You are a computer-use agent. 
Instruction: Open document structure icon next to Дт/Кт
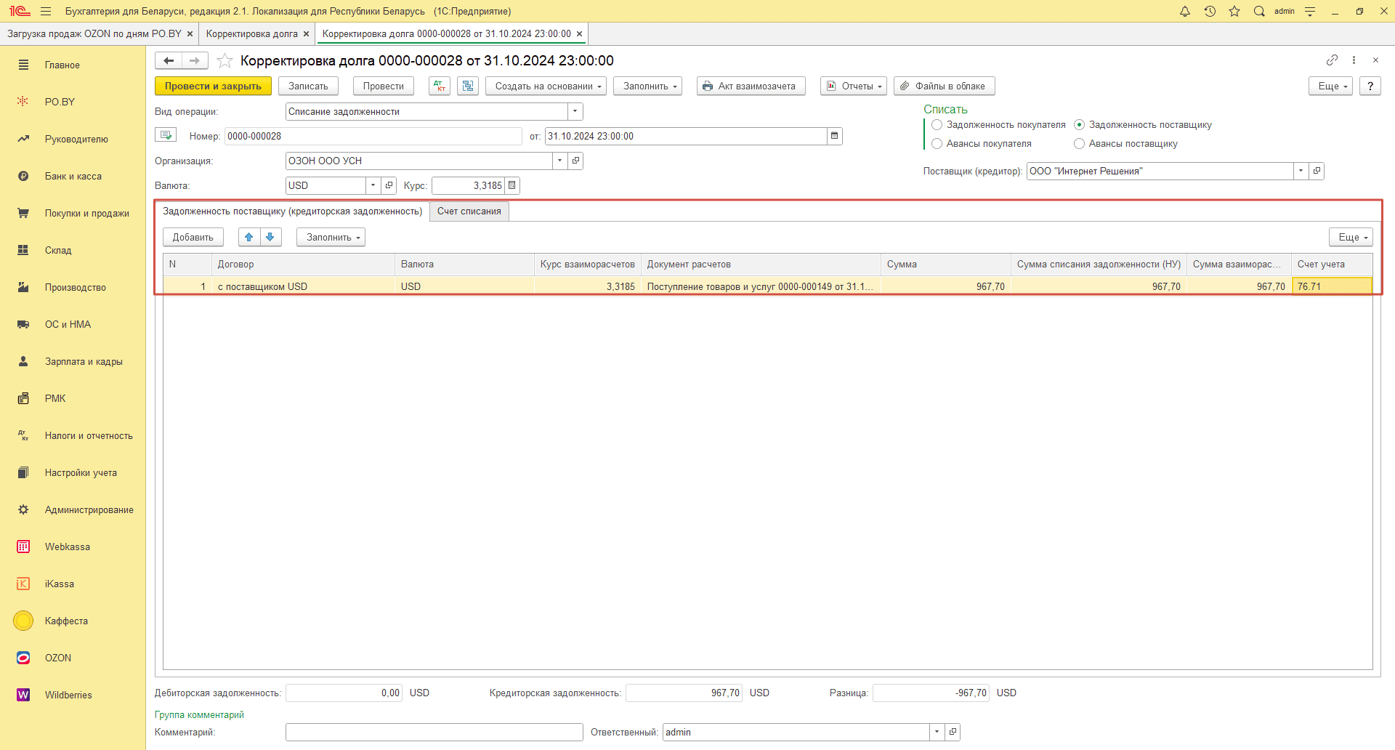point(468,86)
